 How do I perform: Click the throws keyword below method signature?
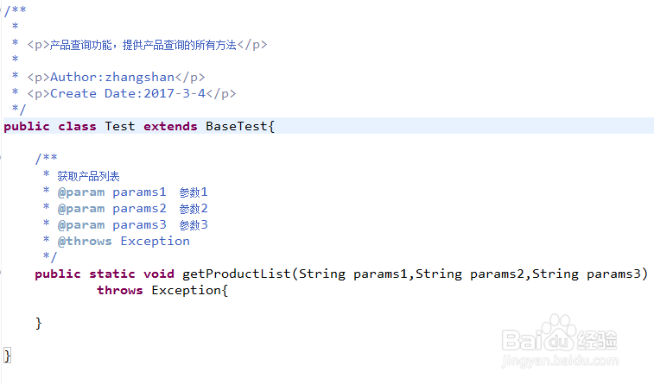point(120,290)
